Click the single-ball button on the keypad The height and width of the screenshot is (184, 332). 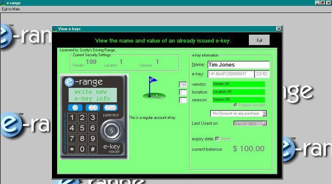75,108
